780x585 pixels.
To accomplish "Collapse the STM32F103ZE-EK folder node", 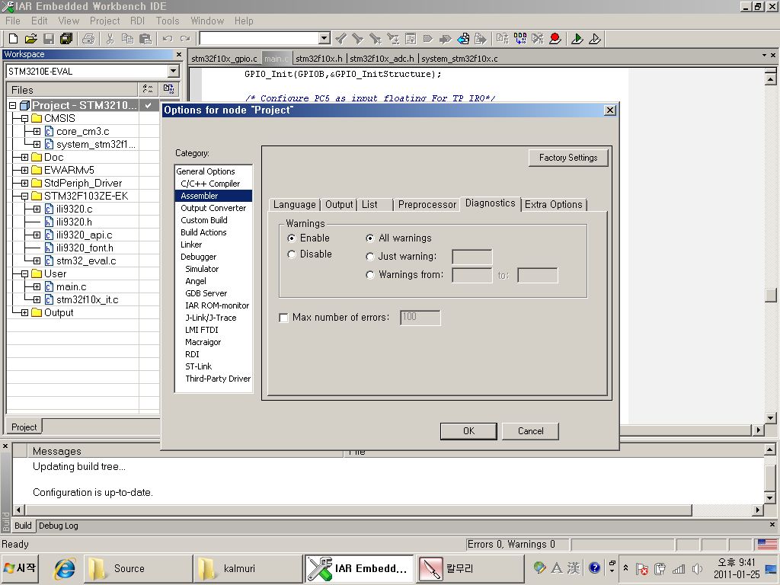I will [x=24, y=196].
